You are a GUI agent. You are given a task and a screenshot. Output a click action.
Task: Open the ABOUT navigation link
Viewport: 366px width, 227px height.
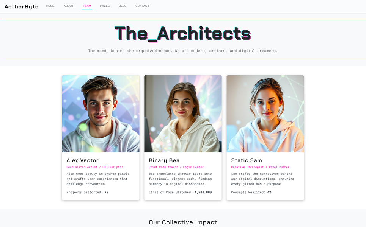coord(69,6)
